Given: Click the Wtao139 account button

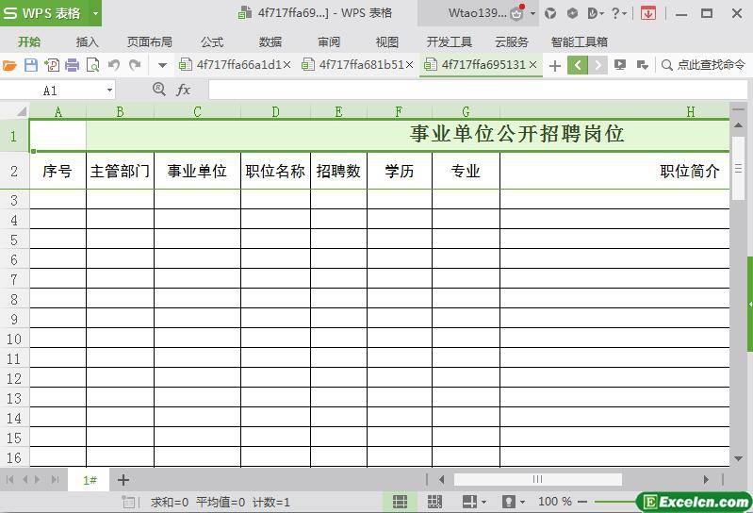Looking at the screenshot, I should pyautogui.click(x=478, y=13).
